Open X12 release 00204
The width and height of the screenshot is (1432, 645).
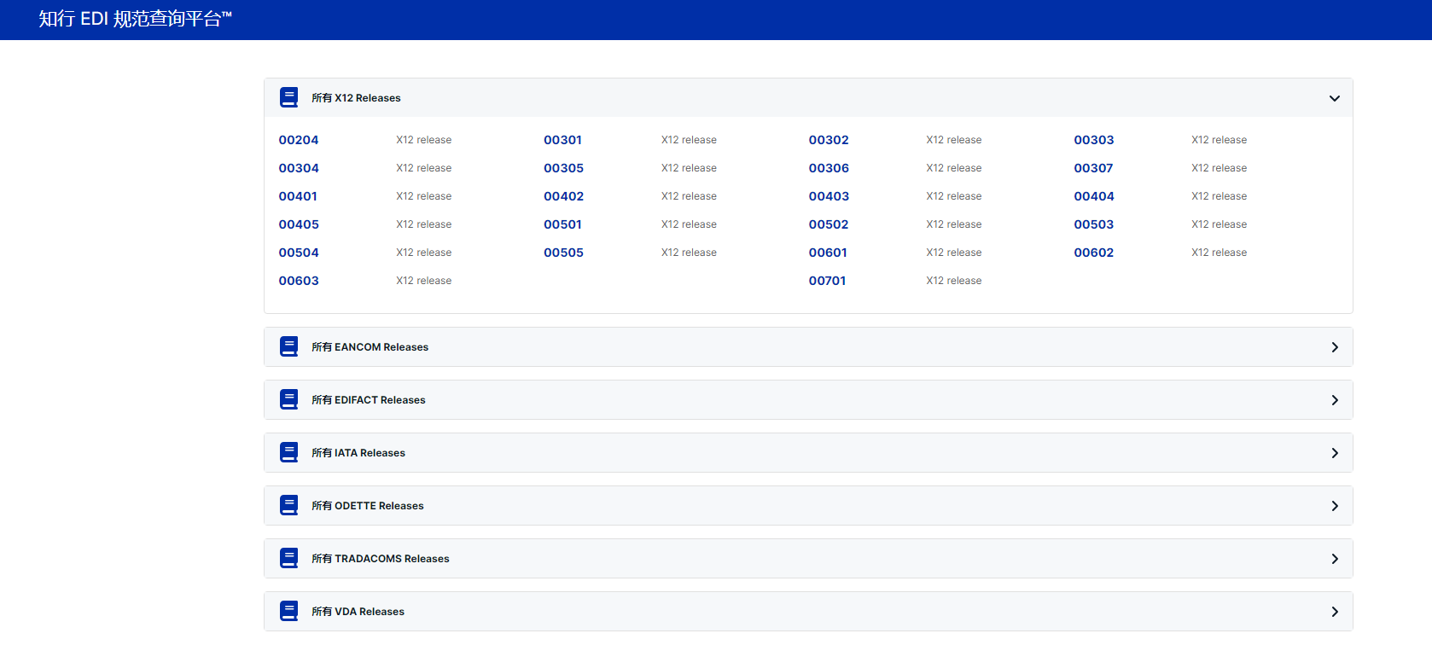tap(299, 140)
